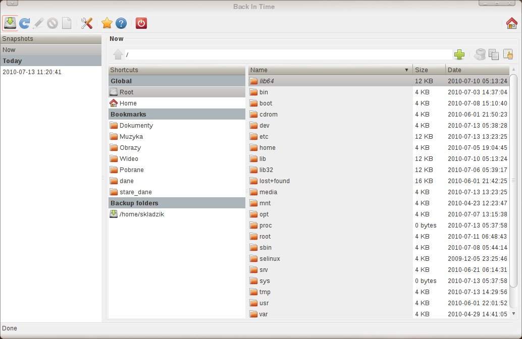The image size is (522, 339).
Task: Open the Obrazy bookmark
Action: click(177, 148)
